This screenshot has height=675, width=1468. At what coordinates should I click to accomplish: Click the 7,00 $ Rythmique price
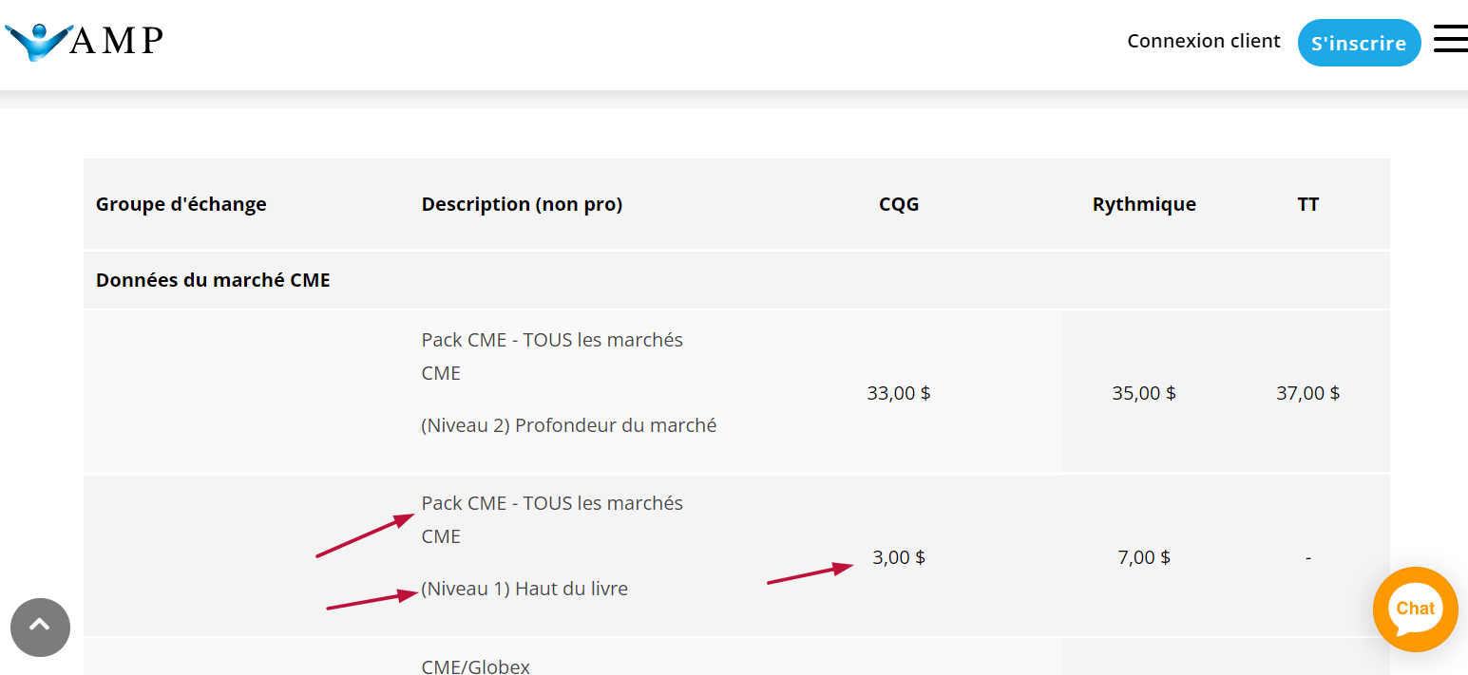(x=1144, y=557)
